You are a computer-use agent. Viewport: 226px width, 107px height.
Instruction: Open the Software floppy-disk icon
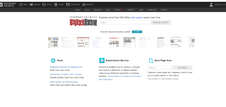point(68,5)
